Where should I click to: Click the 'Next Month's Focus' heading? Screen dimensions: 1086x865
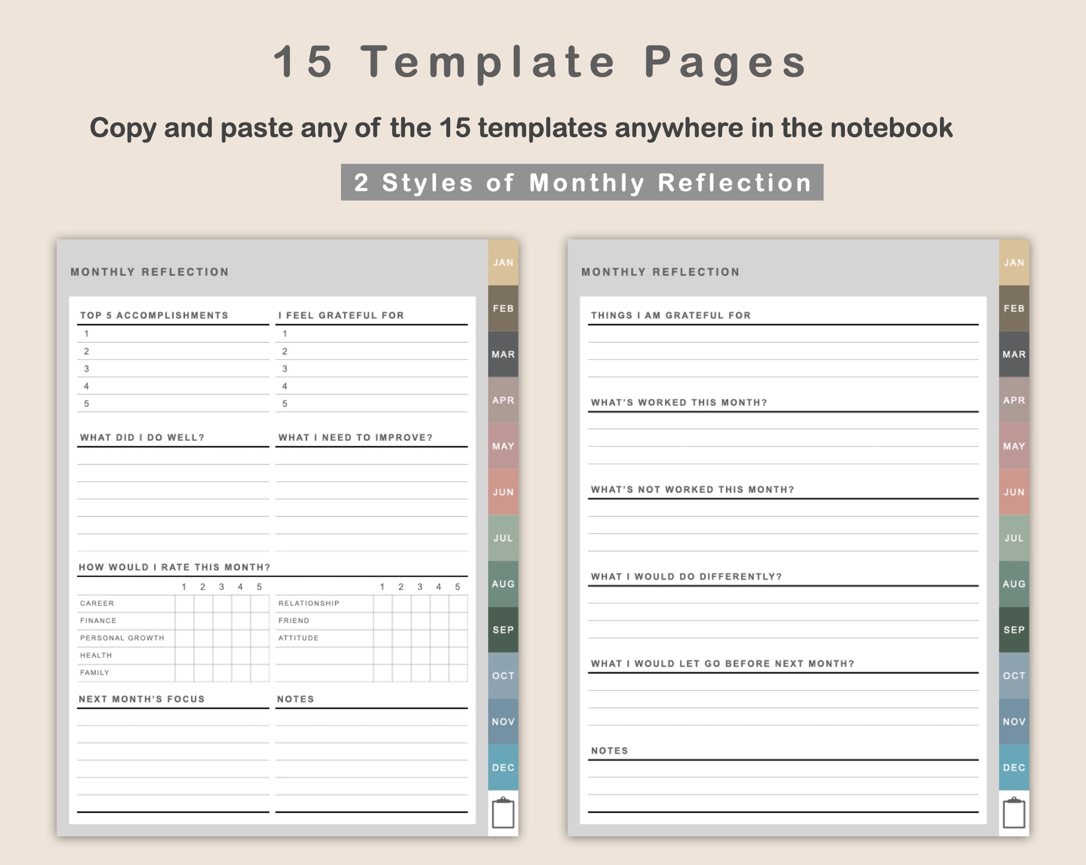point(142,699)
